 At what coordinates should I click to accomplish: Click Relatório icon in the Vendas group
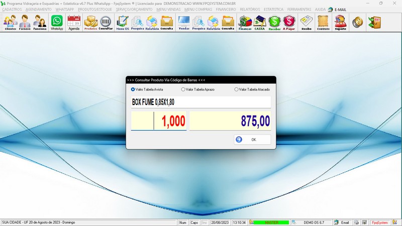pos(213,23)
